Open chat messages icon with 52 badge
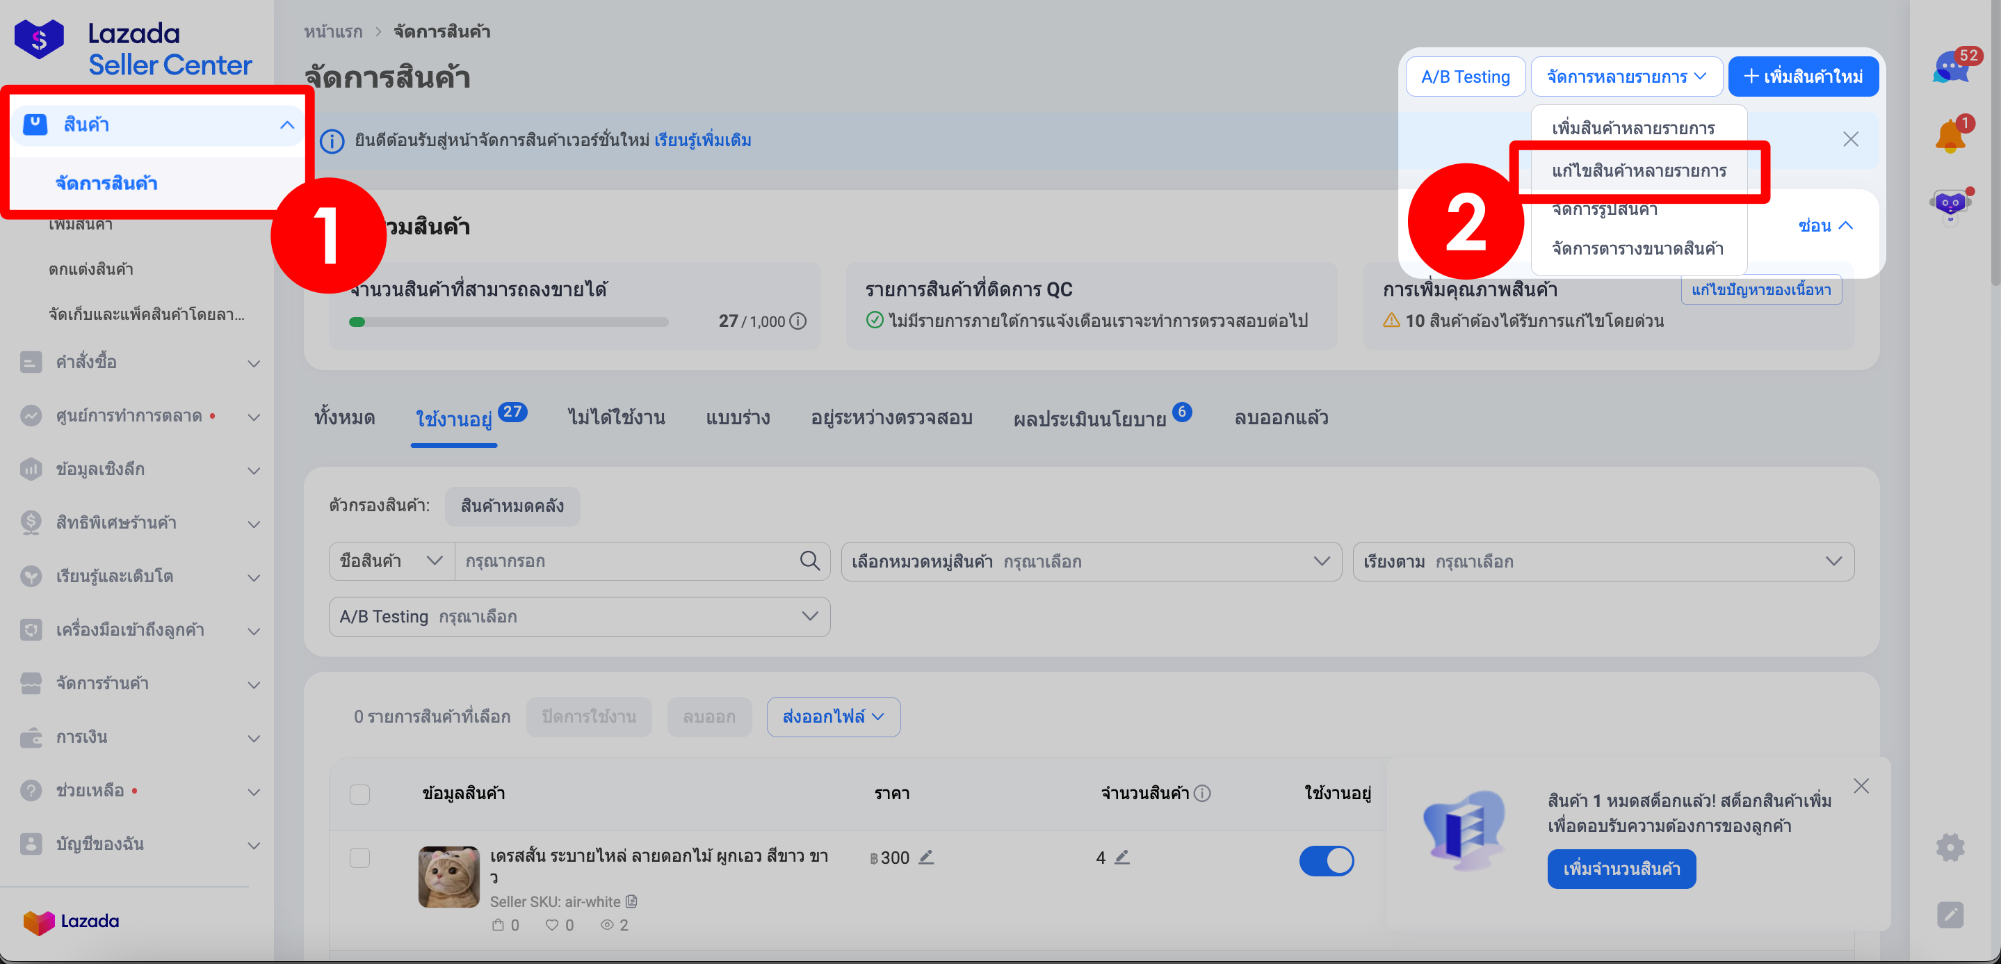This screenshot has height=964, width=2001. (1950, 68)
